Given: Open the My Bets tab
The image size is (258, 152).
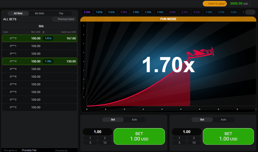Looking at the screenshot, I should coord(39,13).
